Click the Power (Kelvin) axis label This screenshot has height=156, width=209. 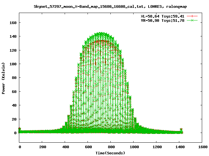click(3, 78)
